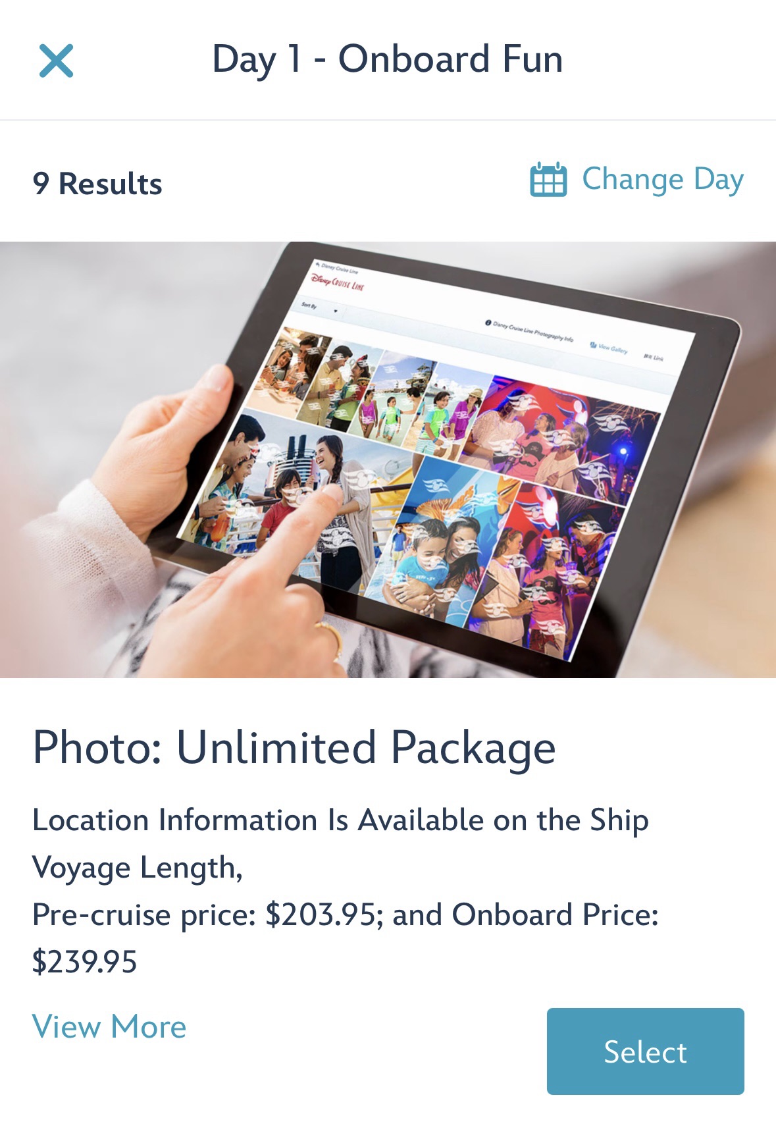The height and width of the screenshot is (1139, 776).
Task: Tap the 9 Results count label
Action: click(97, 183)
